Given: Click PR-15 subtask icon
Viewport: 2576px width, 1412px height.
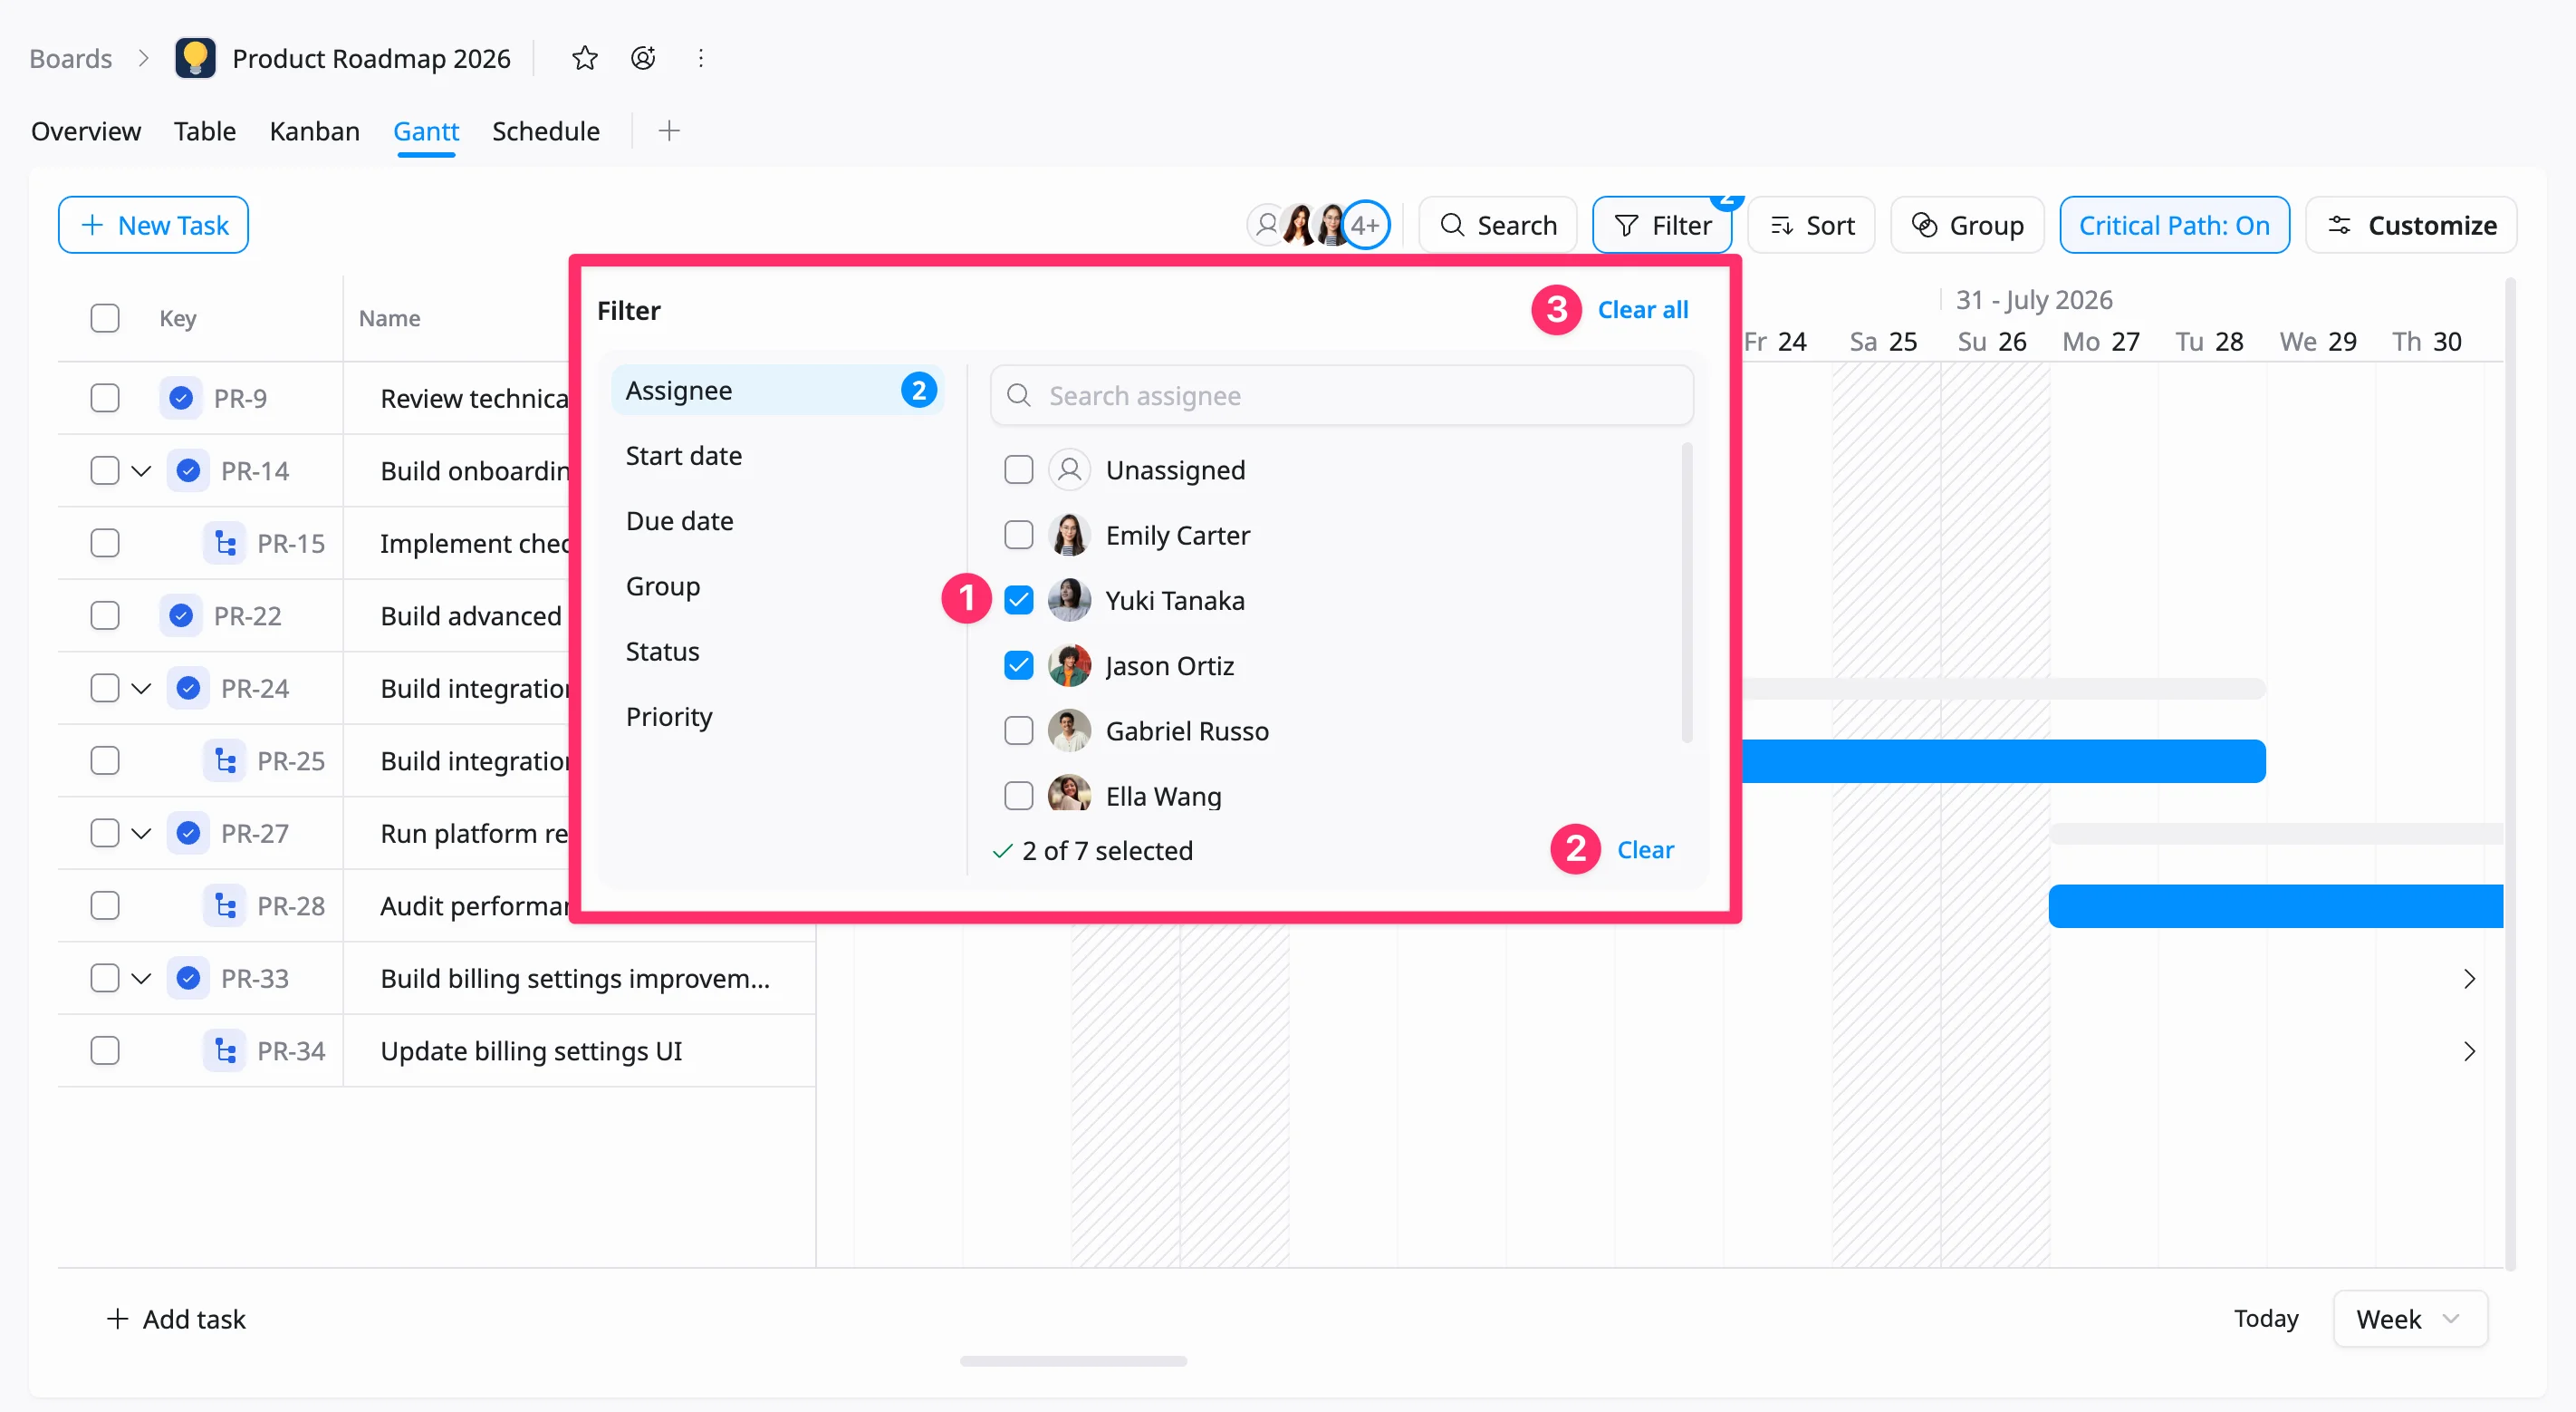Looking at the screenshot, I should pyautogui.click(x=225, y=544).
